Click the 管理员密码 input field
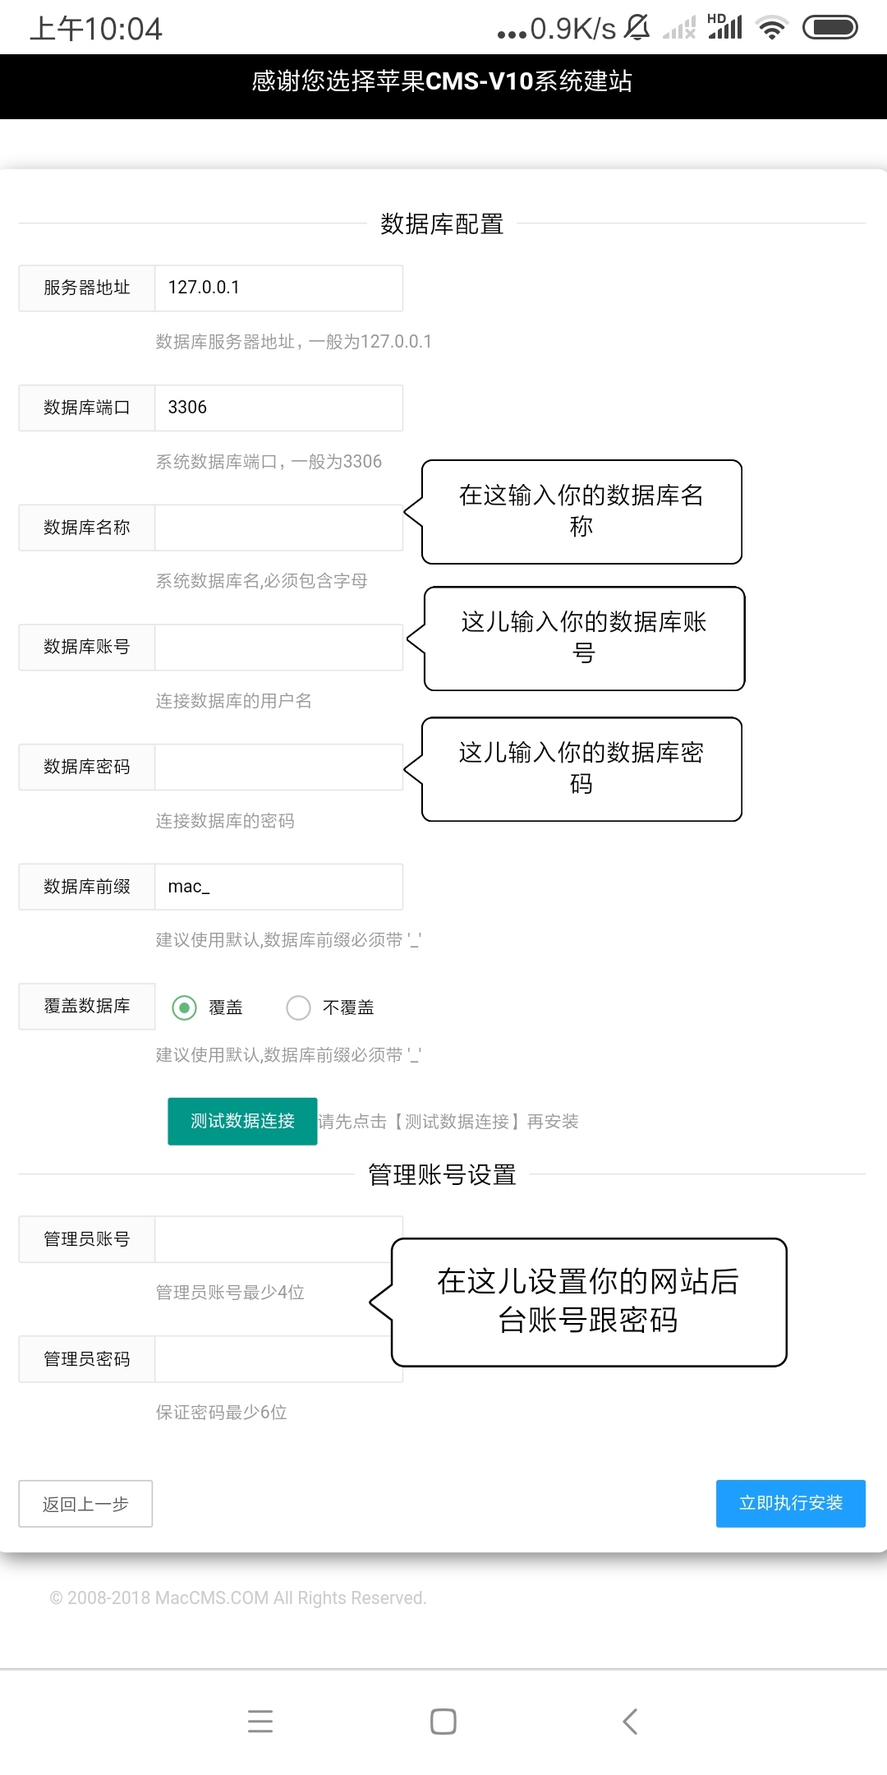The image size is (887, 1775). [x=278, y=1358]
